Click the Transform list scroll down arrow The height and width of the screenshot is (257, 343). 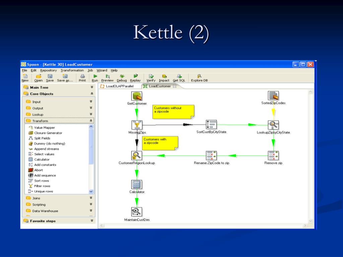[91, 191]
